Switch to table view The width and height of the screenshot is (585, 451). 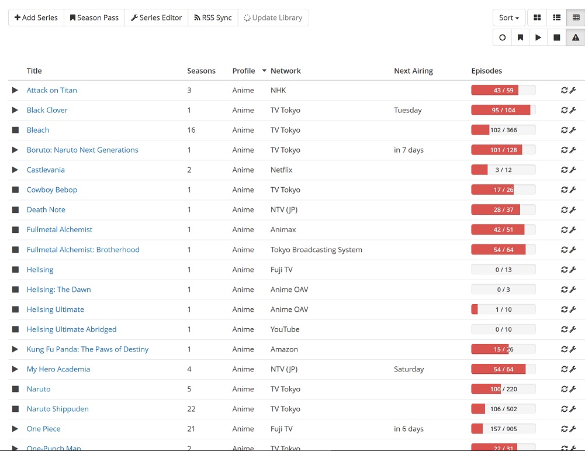coord(576,18)
